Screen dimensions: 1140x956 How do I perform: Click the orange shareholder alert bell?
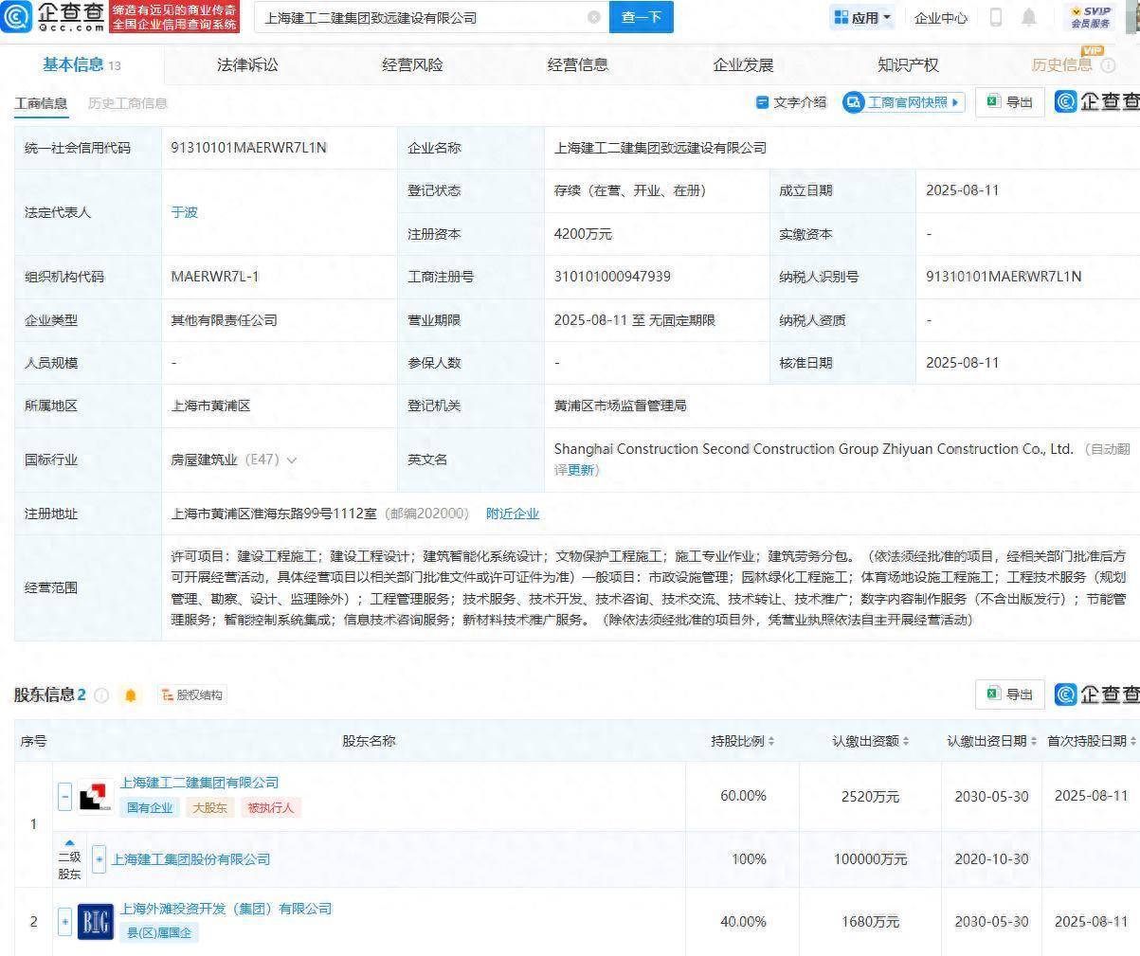(x=131, y=695)
